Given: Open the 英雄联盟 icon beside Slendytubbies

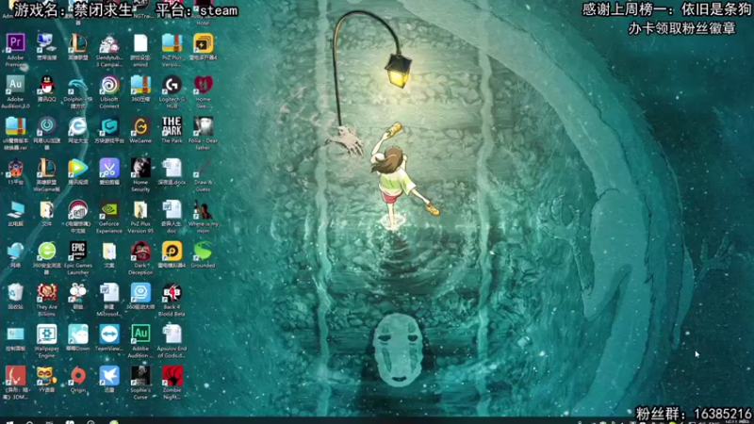Looking at the screenshot, I should (x=78, y=42).
